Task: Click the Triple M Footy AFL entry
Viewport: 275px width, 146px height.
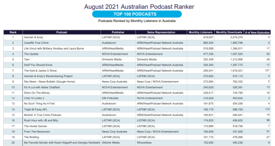Action: [x=36, y=109]
